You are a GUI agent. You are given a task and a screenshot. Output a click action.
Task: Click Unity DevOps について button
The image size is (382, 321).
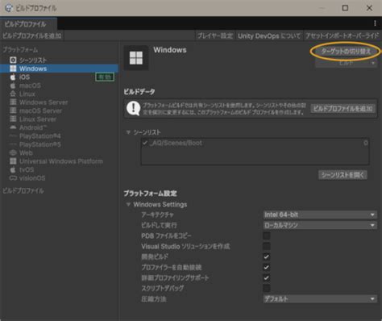[269, 35]
